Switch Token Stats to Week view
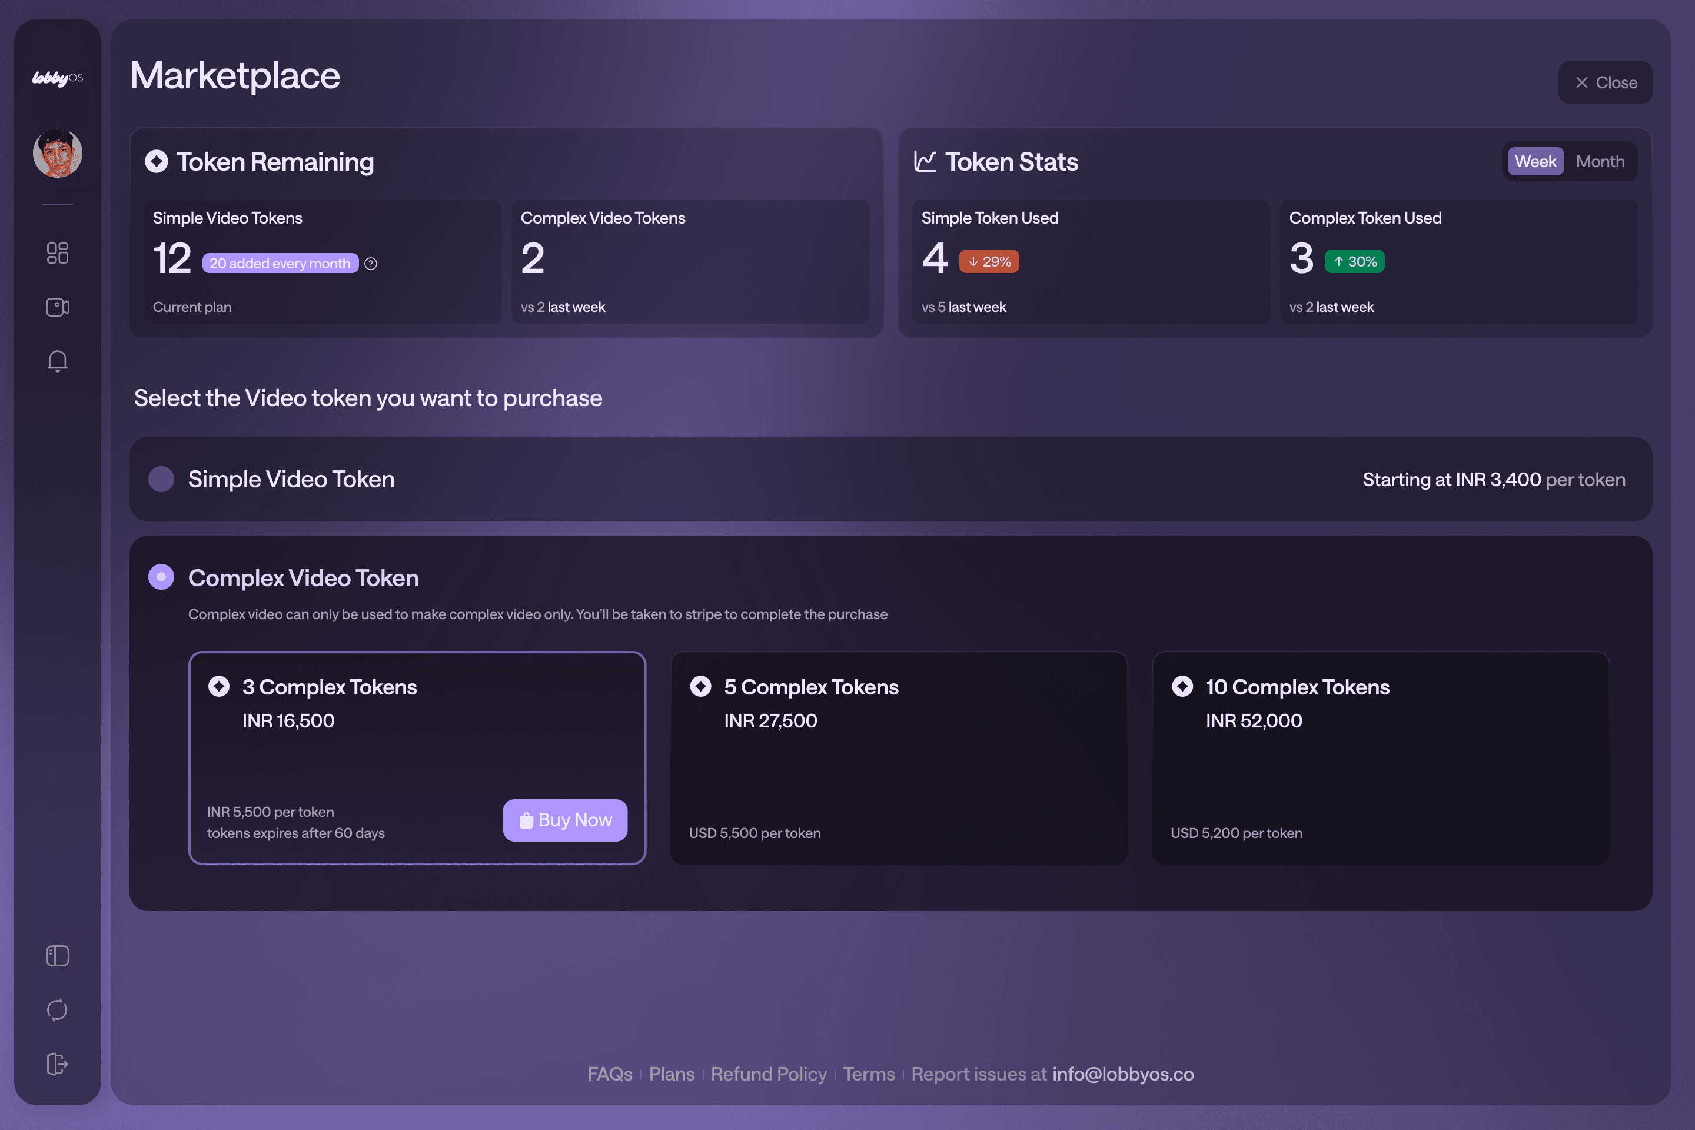 [1535, 161]
